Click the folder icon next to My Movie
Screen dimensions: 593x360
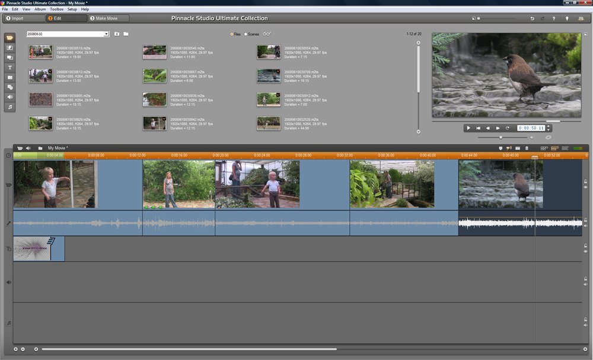40,148
